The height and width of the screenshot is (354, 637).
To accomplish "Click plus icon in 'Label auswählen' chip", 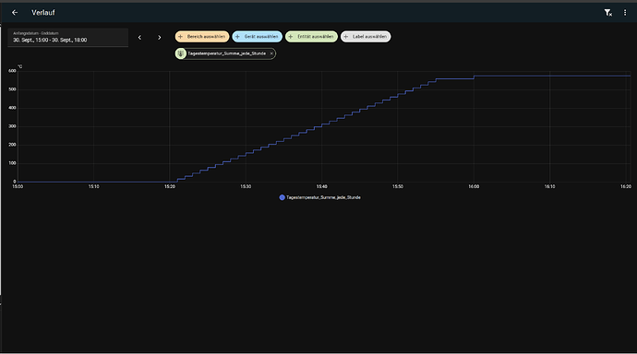I will coord(345,37).
